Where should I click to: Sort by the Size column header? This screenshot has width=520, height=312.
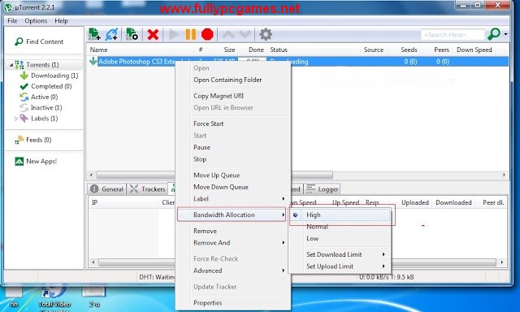coord(229,50)
